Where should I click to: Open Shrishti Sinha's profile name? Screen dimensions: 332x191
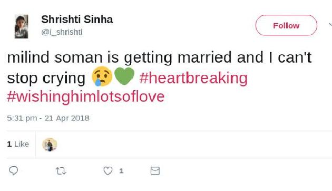[77, 20]
